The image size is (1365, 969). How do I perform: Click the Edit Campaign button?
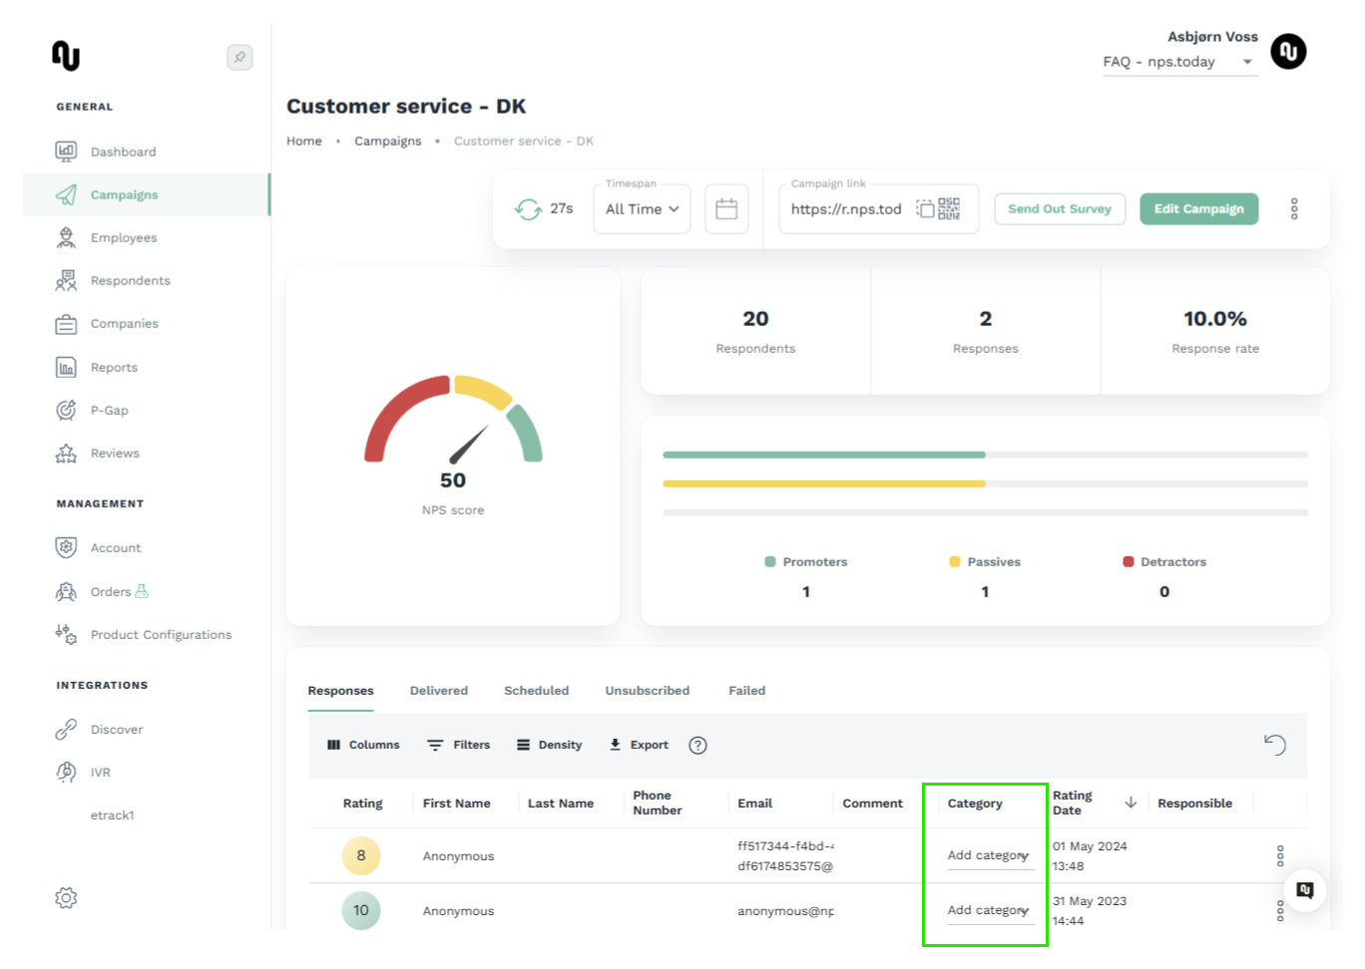pos(1198,208)
